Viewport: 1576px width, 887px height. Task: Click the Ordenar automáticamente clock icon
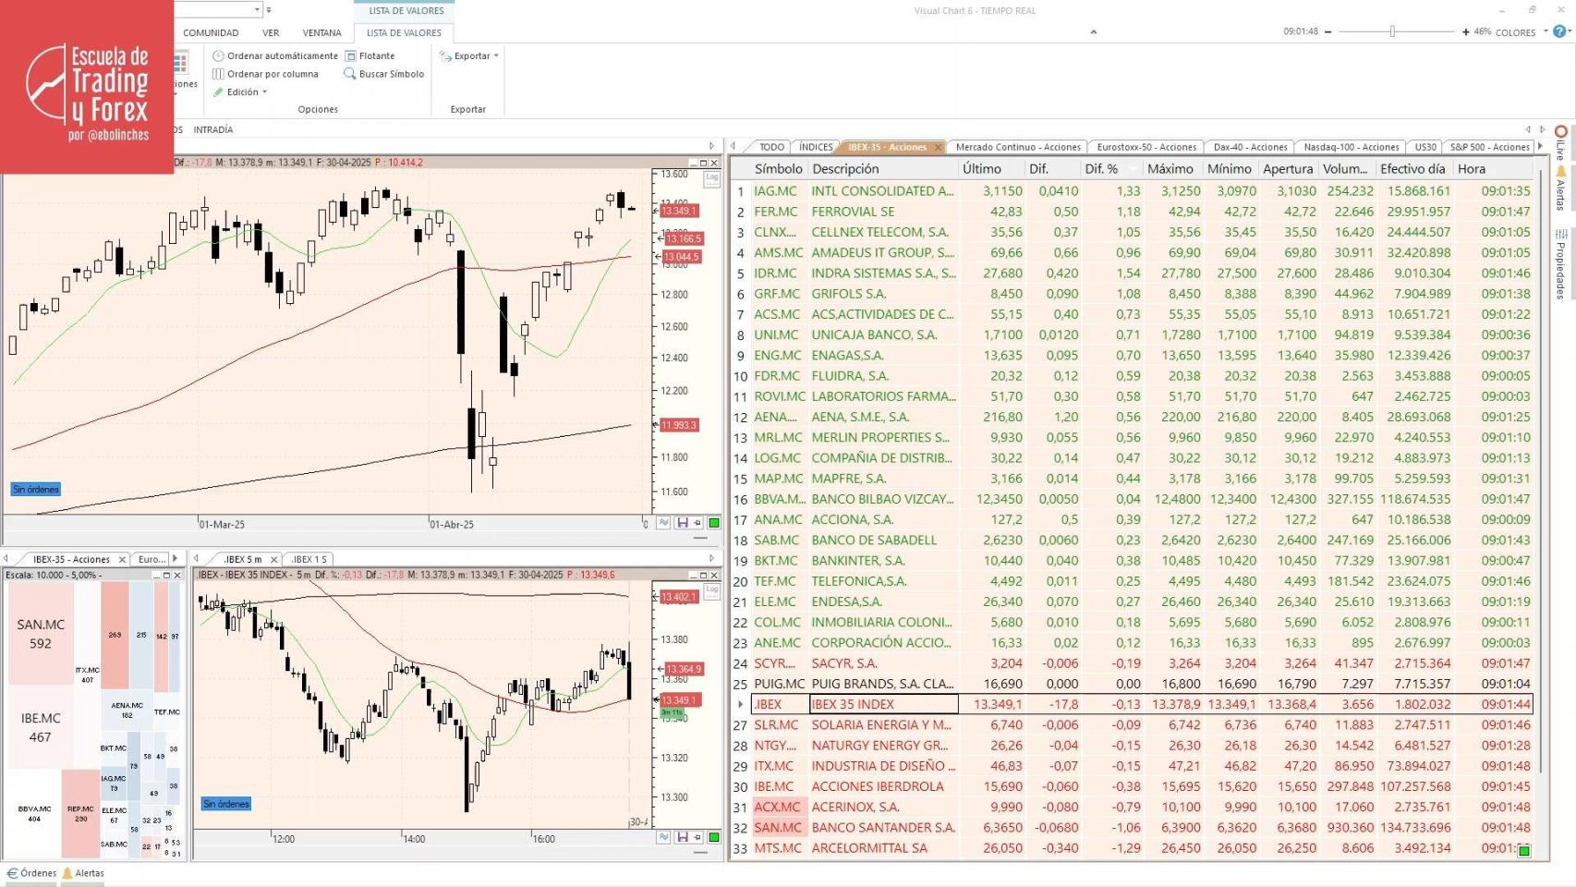(218, 55)
